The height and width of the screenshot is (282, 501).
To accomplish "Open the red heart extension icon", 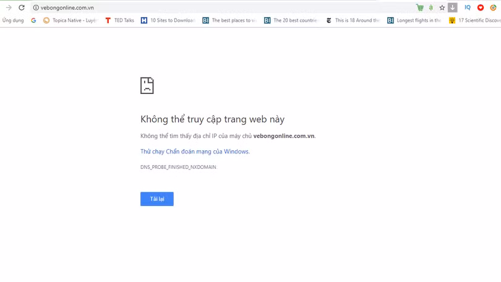I will pos(481,7).
